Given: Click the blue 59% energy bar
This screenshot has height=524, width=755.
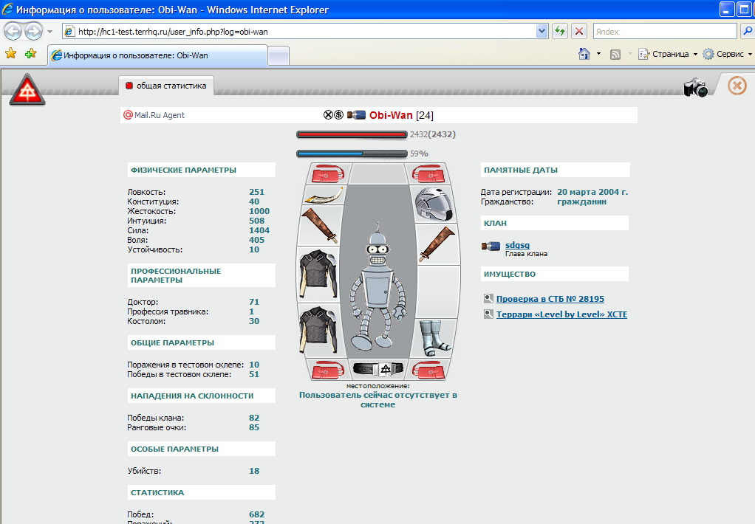Looking at the screenshot, I should [352, 154].
